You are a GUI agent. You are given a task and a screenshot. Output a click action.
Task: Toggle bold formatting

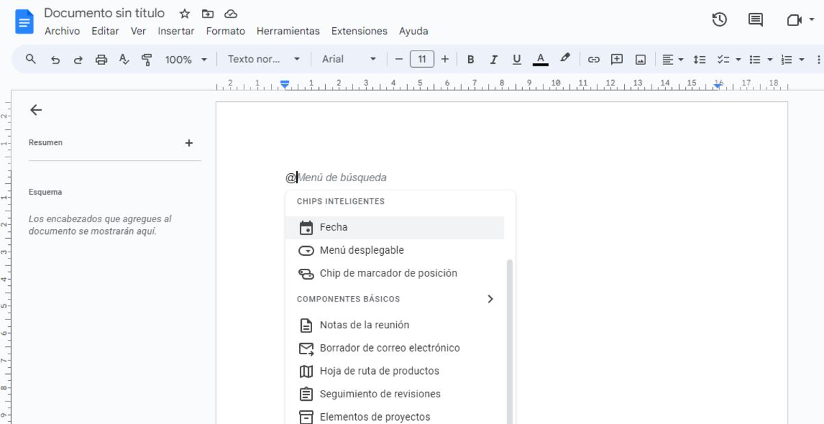click(470, 59)
